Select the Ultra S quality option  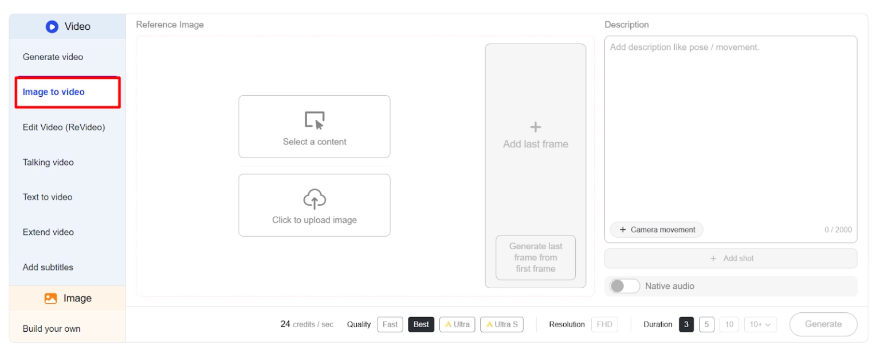click(501, 324)
